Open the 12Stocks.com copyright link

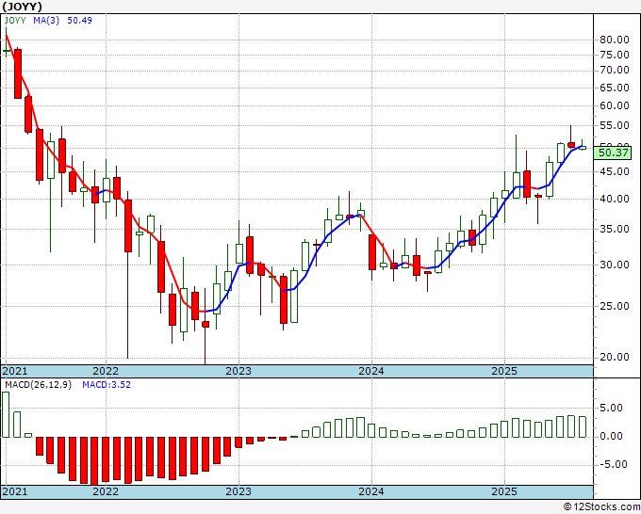point(601,506)
